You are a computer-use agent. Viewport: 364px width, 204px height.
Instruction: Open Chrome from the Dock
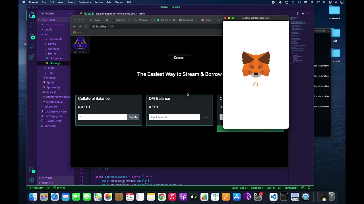[x=162, y=197]
